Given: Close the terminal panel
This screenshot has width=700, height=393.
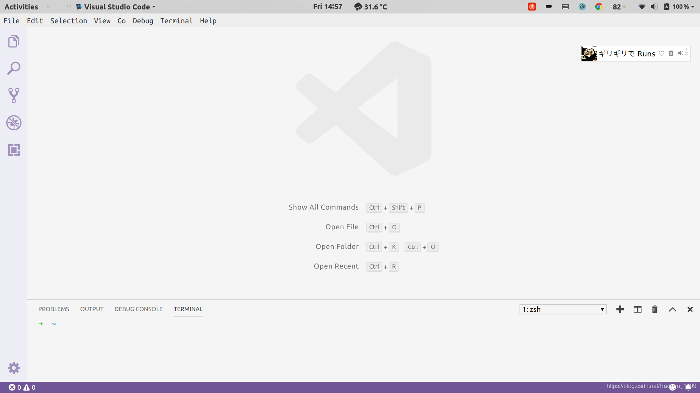Looking at the screenshot, I should [x=690, y=309].
